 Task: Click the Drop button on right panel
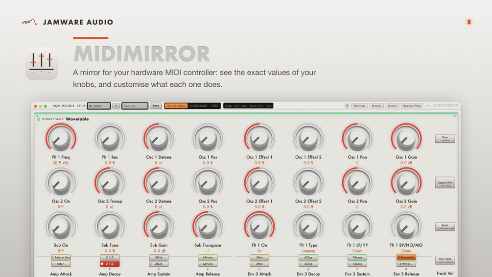click(x=445, y=138)
